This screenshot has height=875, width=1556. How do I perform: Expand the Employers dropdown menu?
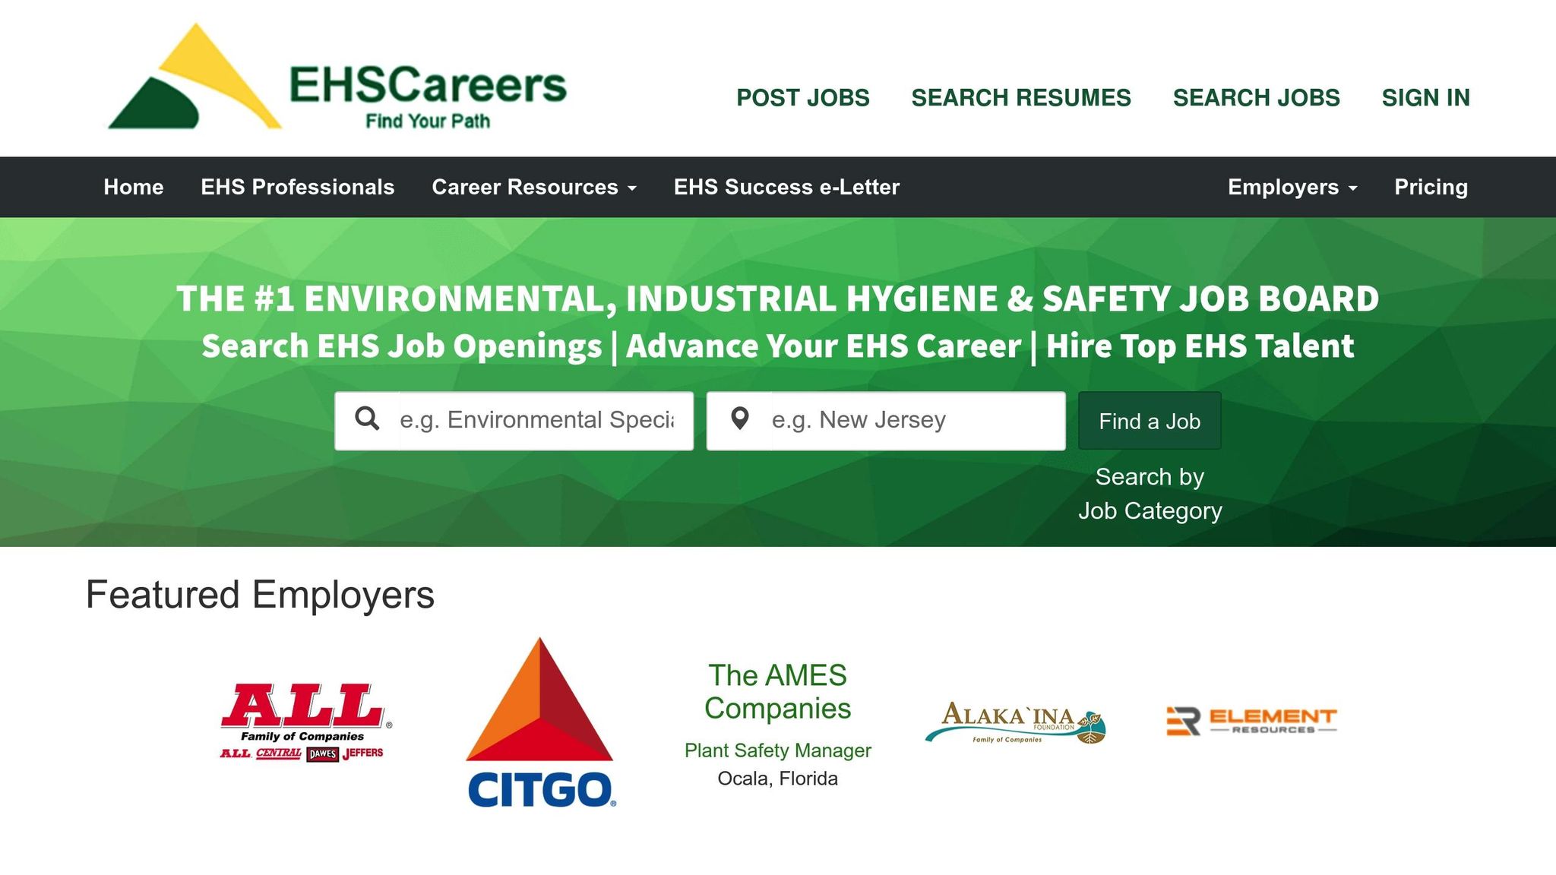[x=1292, y=187]
